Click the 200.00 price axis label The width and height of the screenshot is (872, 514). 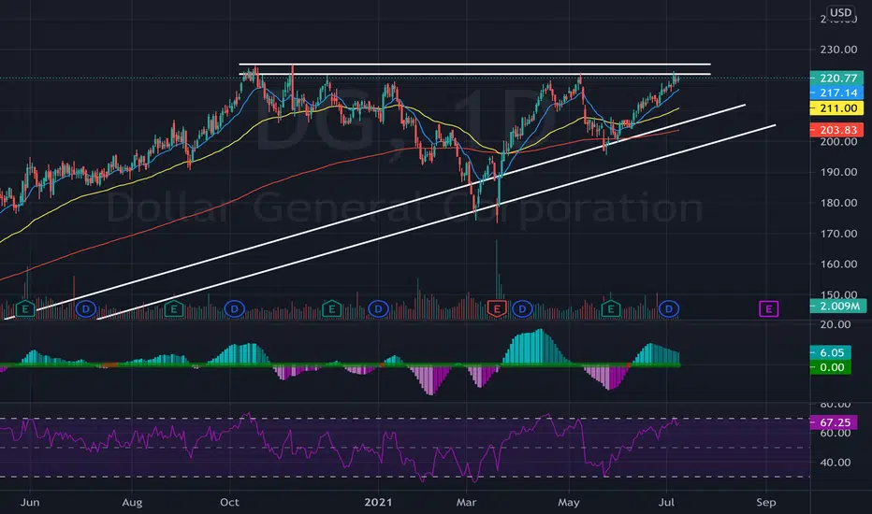point(838,142)
